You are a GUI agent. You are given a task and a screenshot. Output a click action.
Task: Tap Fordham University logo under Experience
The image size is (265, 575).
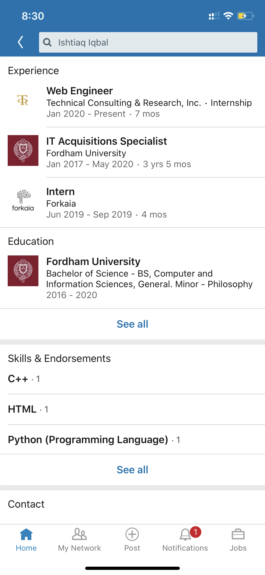(x=23, y=150)
